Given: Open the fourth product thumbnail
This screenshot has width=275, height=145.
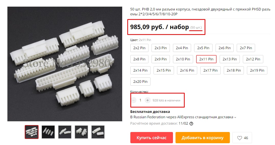Looking at the screenshot, I should pyautogui.click(x=81, y=132).
